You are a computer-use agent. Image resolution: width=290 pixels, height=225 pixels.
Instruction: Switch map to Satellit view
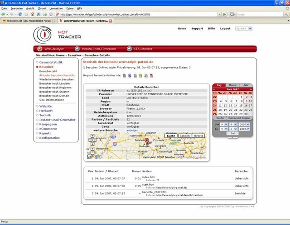point(184,136)
